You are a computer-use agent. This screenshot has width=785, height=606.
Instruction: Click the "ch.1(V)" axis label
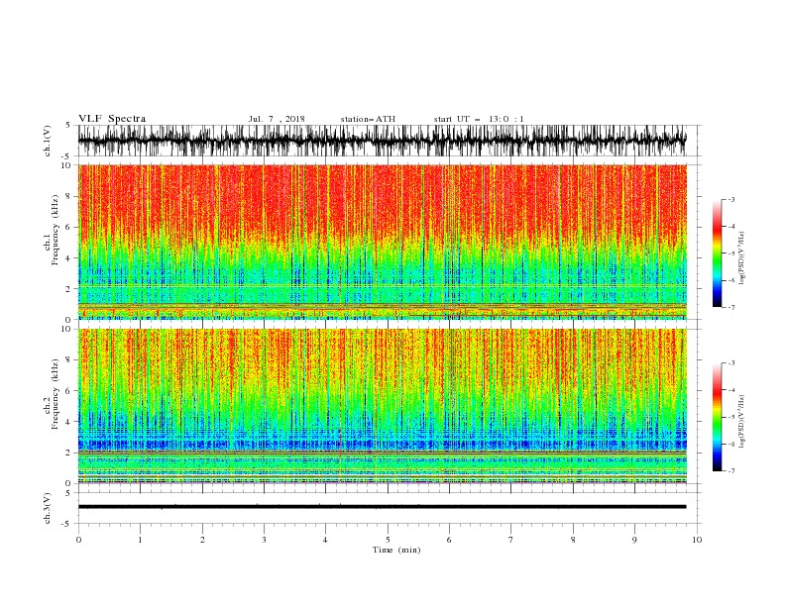pos(48,141)
